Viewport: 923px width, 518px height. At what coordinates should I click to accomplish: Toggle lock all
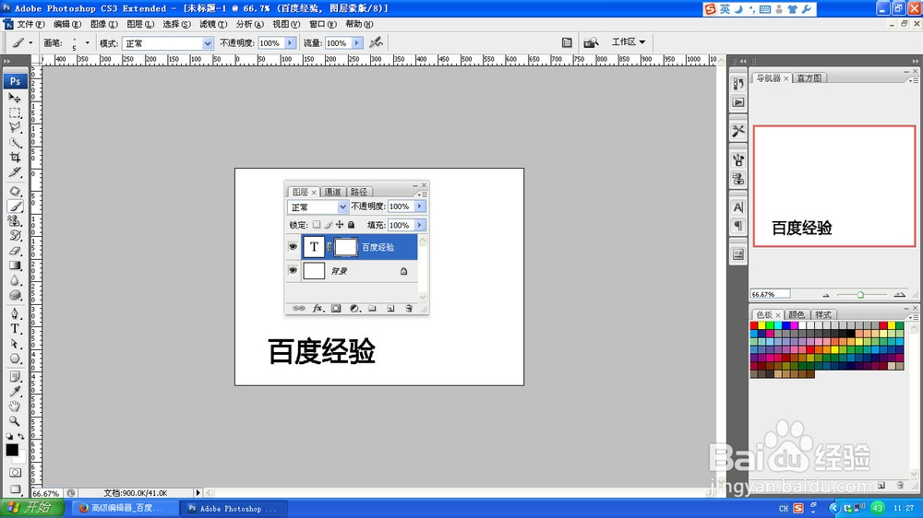pos(352,225)
